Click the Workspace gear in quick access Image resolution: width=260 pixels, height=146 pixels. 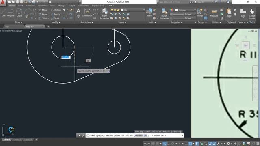pyautogui.click(x=50, y=2)
